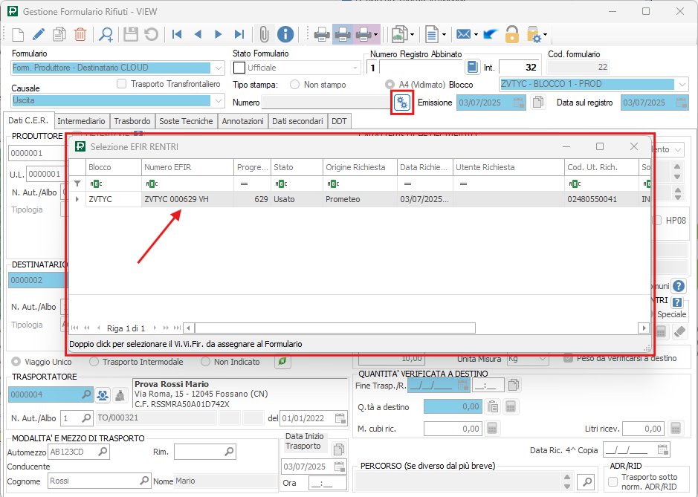The height and width of the screenshot is (497, 698).
Task: Switch to the Intermediario tab
Action: click(81, 121)
